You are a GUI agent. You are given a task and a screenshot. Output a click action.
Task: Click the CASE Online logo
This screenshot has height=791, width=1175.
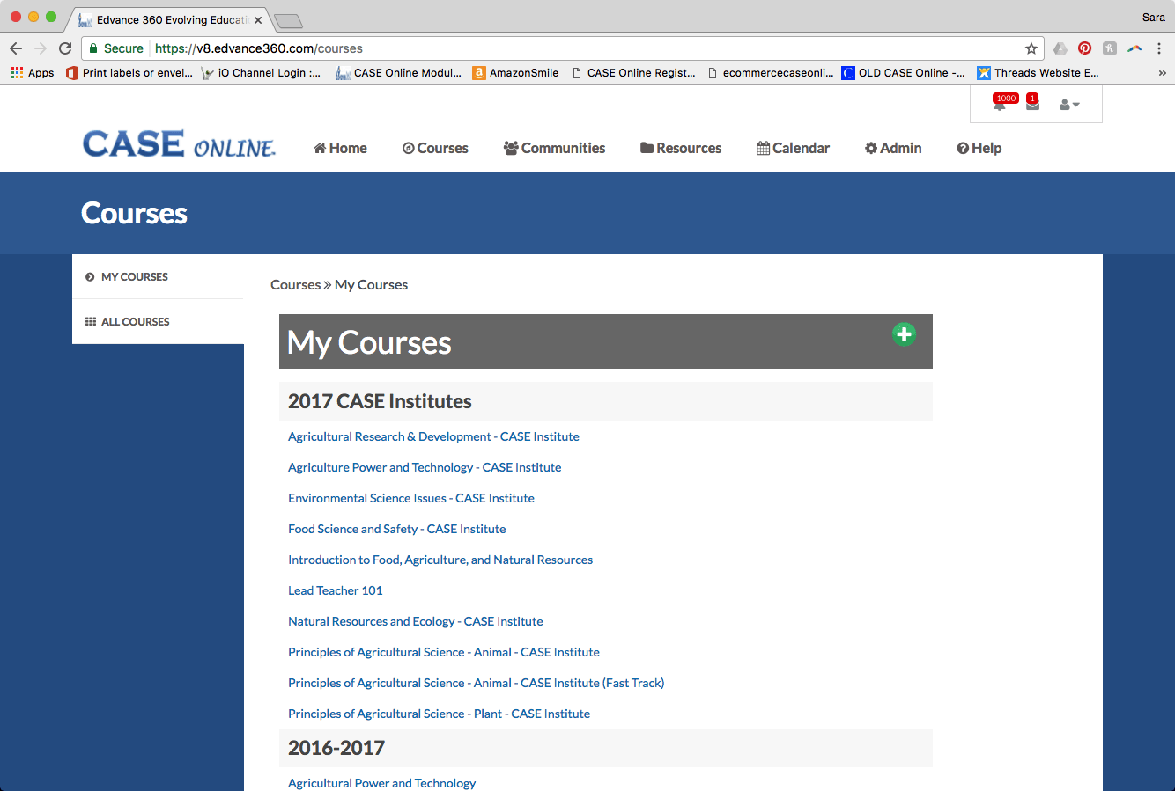coord(179,145)
